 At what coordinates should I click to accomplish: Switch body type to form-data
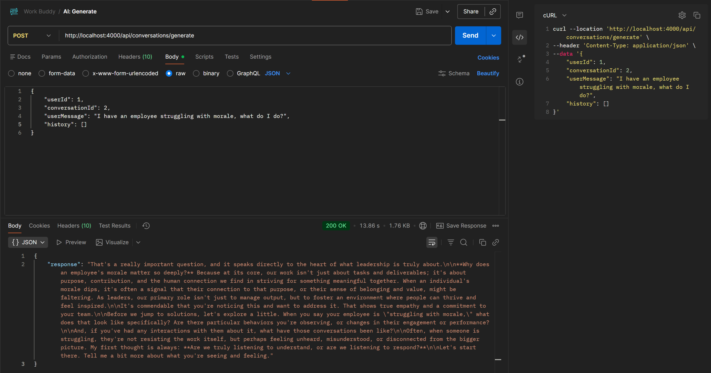click(x=42, y=73)
